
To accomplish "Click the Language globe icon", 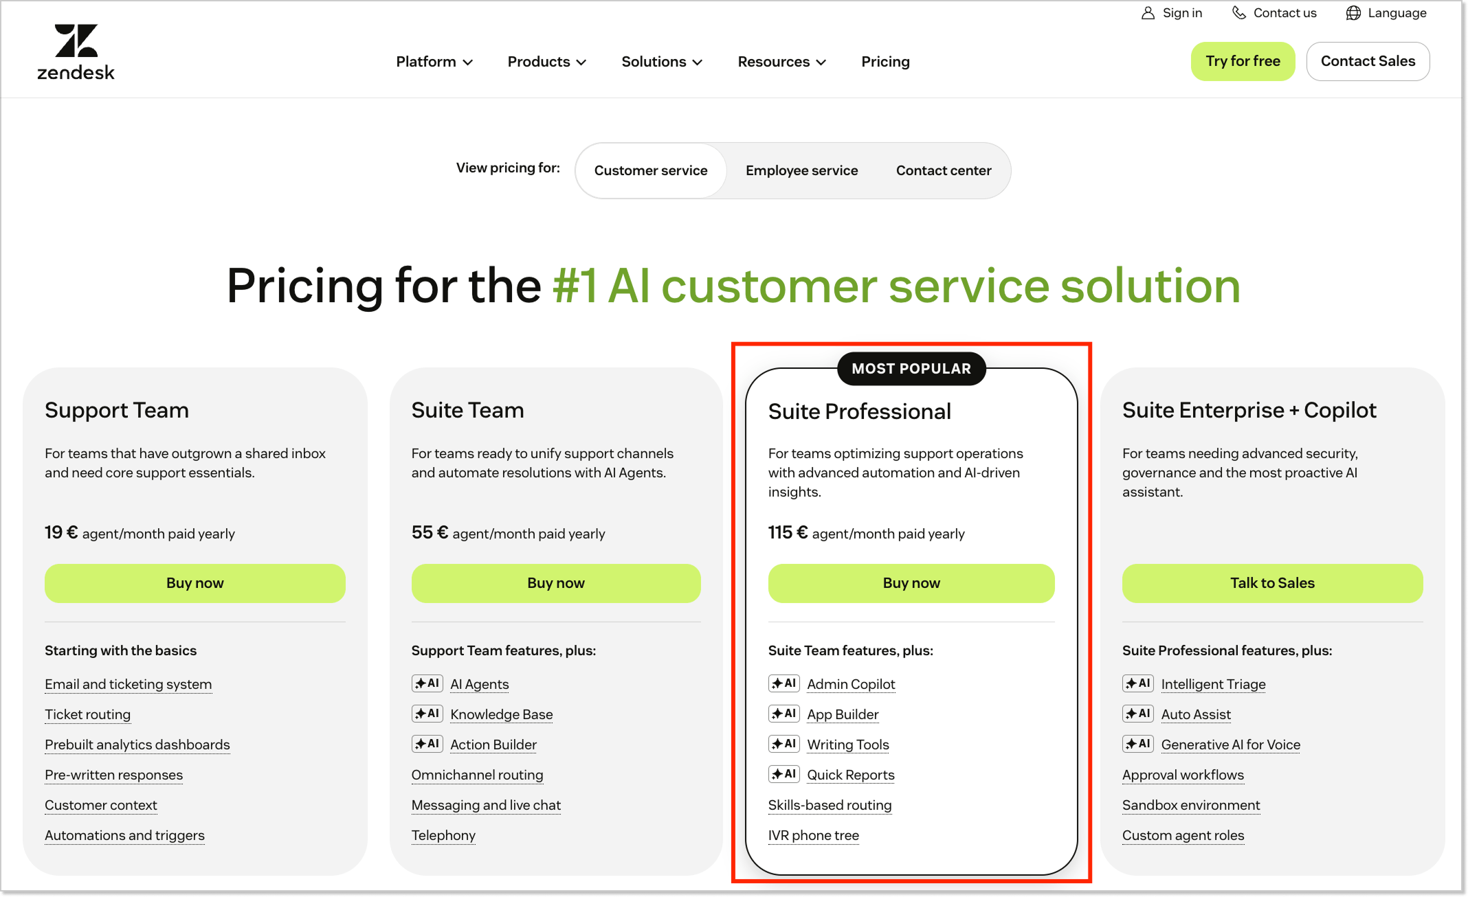I will tap(1353, 13).
